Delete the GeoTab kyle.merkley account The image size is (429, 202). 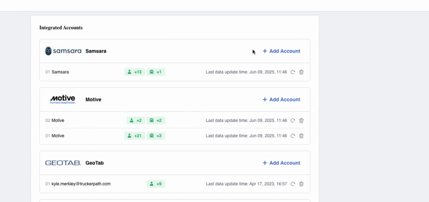(301, 184)
